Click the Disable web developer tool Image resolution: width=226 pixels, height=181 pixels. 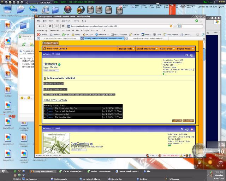42,34
